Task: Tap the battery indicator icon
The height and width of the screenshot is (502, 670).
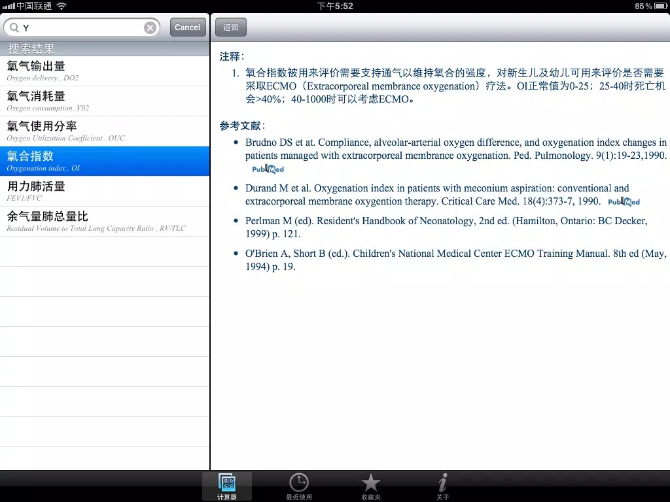Action: point(660,6)
